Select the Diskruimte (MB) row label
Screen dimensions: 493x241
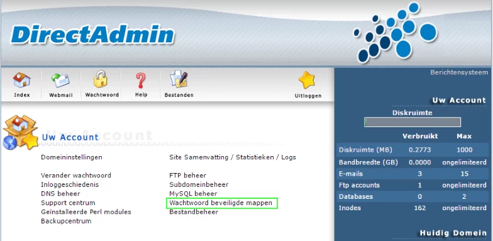pos(365,150)
